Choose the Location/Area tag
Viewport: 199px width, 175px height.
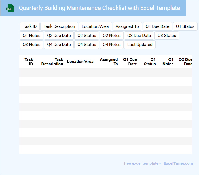coord(95,26)
